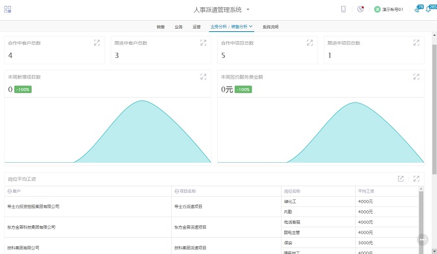Expand the 本周签约服务费金额 chart to fullscreen
Screen dimensions: 437x254
416,76
